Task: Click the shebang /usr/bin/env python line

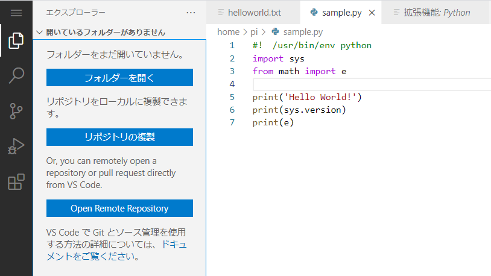Action: [312, 46]
